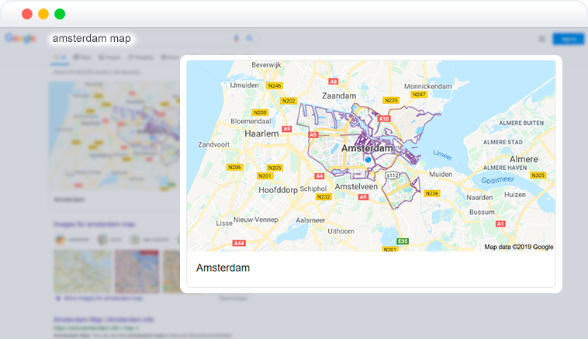Click the IJmeer water label
Screen dimensions: 588x339
point(442,154)
